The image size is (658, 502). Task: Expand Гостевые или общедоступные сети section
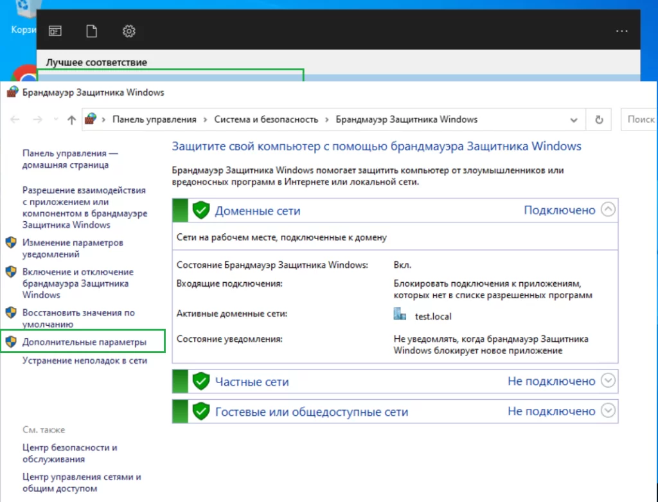point(608,410)
